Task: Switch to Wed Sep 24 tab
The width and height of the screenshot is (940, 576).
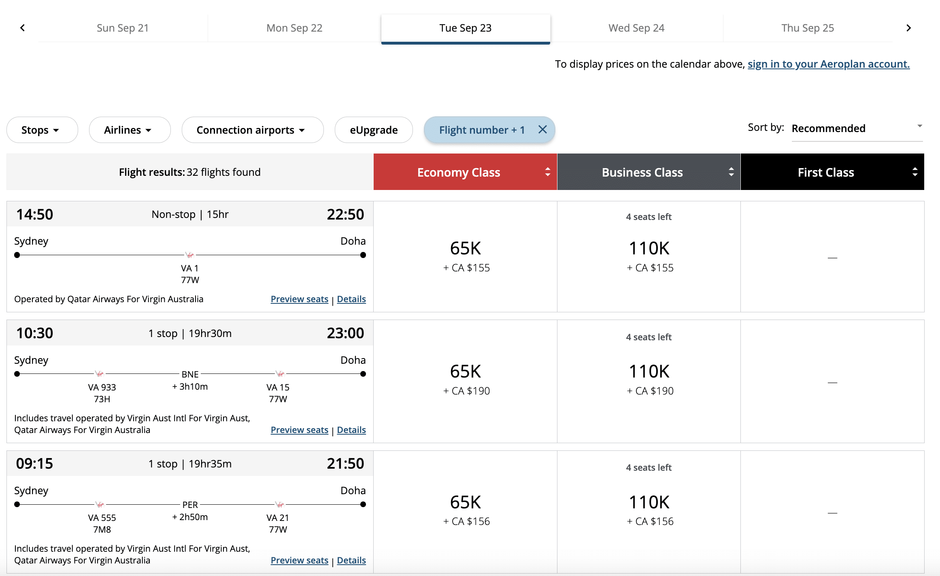Action: pos(636,28)
